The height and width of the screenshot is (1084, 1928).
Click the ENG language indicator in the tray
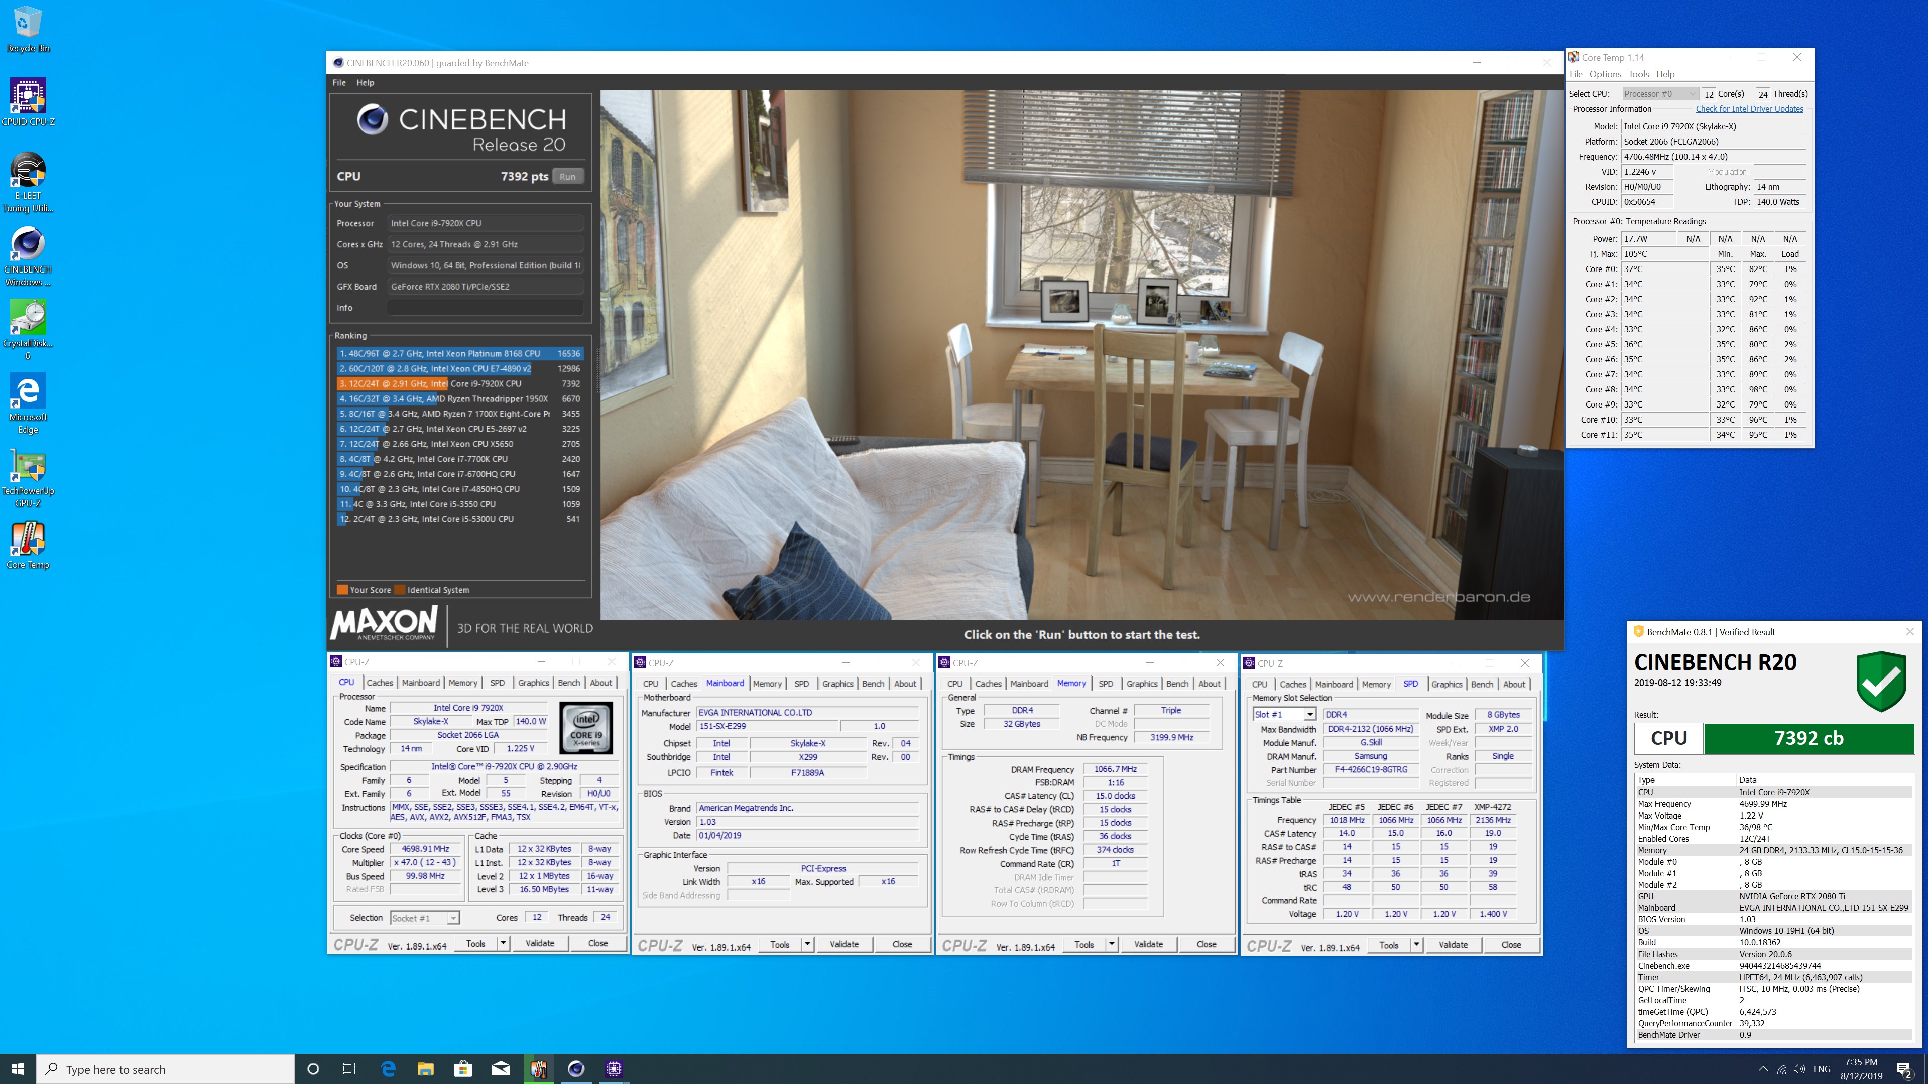pyautogui.click(x=1822, y=1069)
